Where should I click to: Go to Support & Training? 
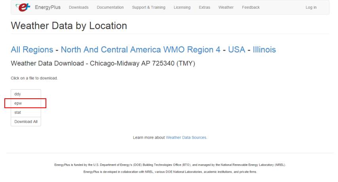click(x=148, y=8)
